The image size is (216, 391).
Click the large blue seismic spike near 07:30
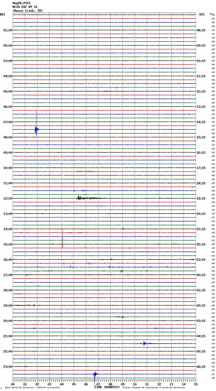tap(36, 129)
